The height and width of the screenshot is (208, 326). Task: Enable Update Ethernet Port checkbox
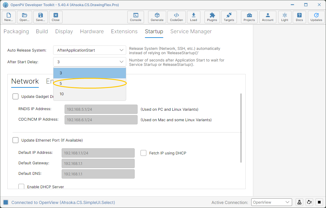pos(15,140)
